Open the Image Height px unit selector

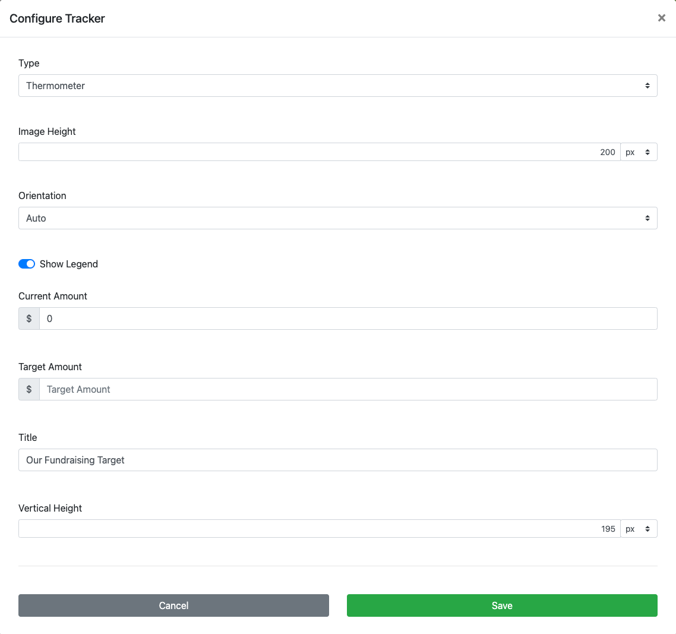(639, 152)
